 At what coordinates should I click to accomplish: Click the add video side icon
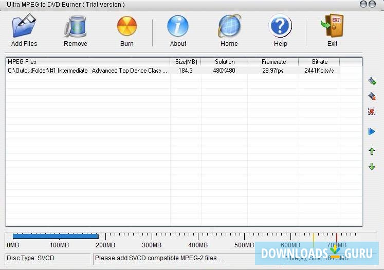[372, 81]
